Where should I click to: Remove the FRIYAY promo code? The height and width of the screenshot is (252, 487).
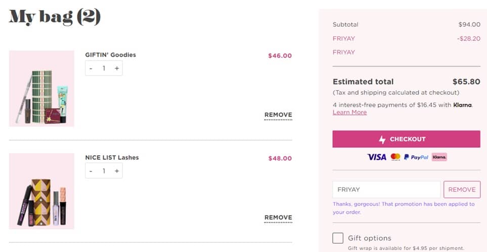(462, 190)
